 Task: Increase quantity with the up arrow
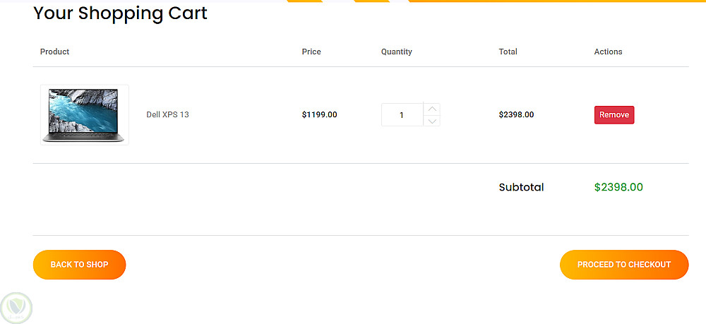point(432,109)
